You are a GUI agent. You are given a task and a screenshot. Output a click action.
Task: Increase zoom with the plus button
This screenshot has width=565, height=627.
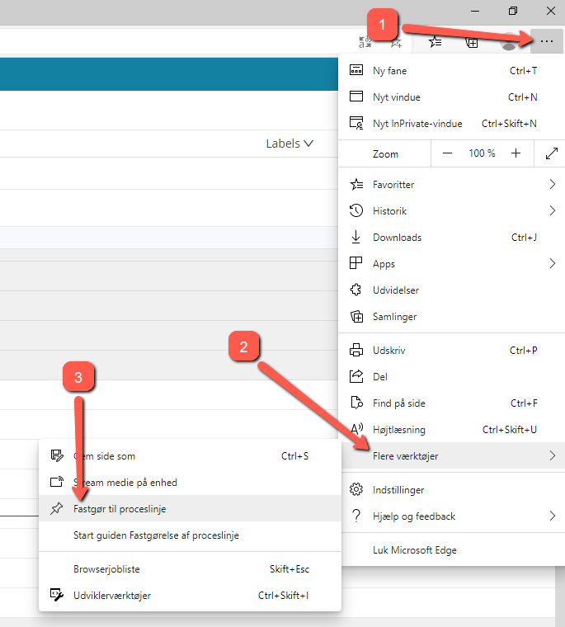coord(516,153)
